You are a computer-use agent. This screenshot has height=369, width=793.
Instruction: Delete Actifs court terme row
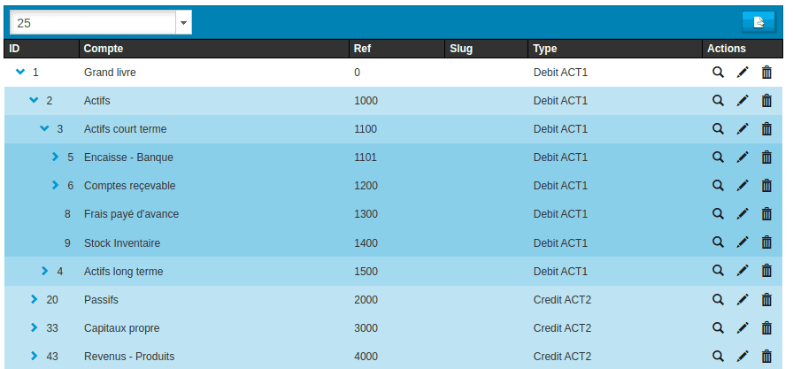pos(766,129)
